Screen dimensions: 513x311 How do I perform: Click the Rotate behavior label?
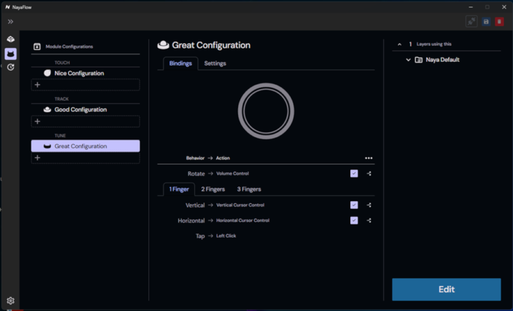pos(196,173)
